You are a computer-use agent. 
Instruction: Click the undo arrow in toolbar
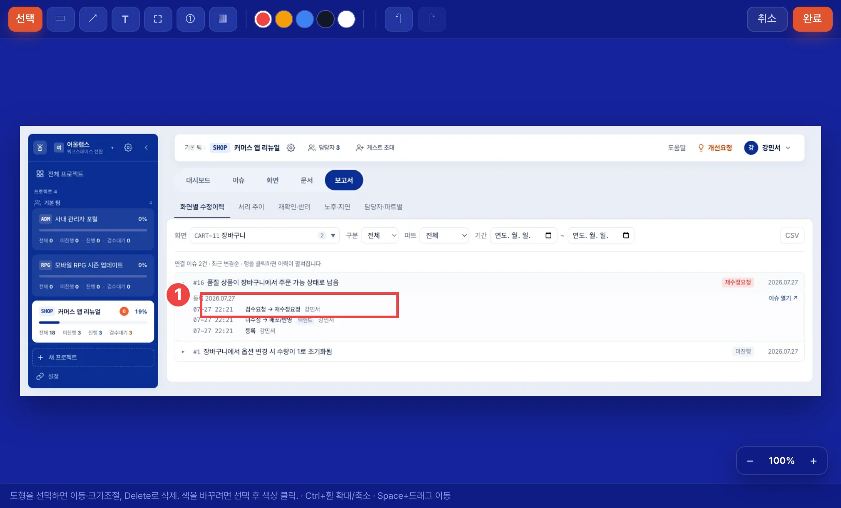[398, 19]
